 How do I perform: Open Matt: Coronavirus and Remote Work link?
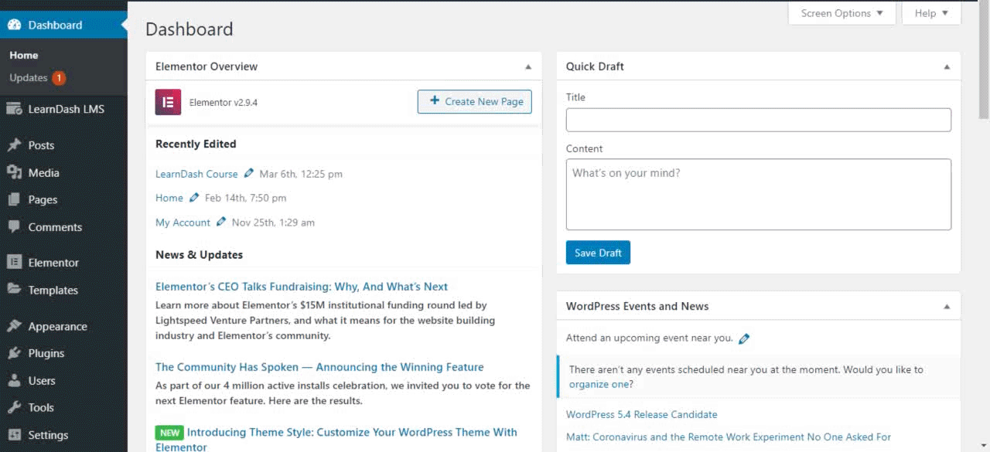(x=729, y=437)
